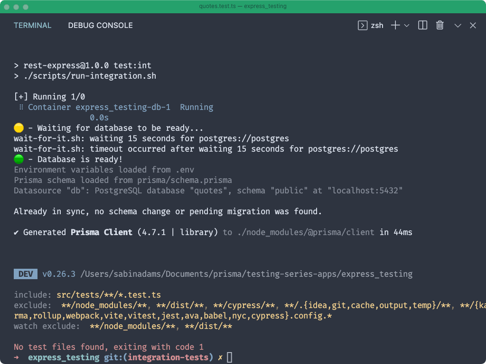This screenshot has height=364, width=486.
Task: Select the TERMINAL tab
Action: pyautogui.click(x=32, y=25)
